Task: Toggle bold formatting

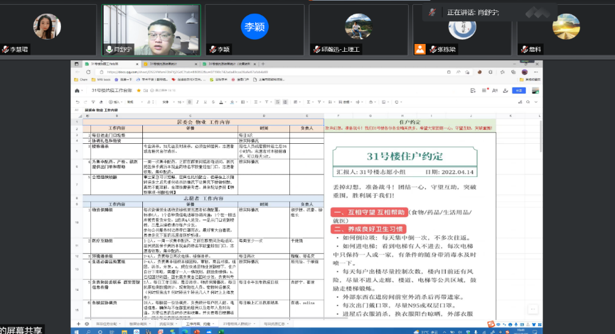Action: coord(189,102)
